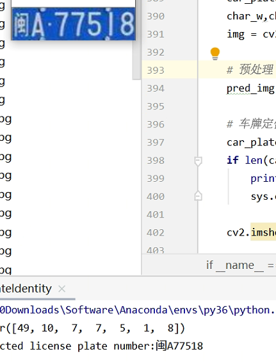Click line number 402 in gutter
Viewport: 276px width, 363px height.
click(156, 232)
